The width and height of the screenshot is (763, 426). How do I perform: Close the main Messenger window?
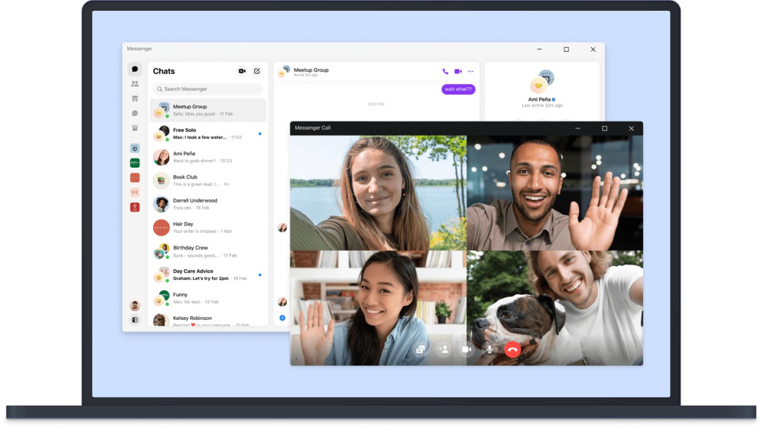point(593,50)
